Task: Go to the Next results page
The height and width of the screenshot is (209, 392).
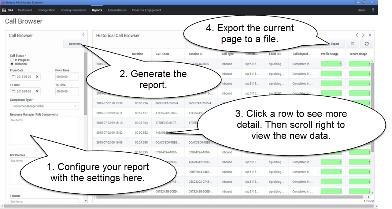Action: tap(371, 201)
